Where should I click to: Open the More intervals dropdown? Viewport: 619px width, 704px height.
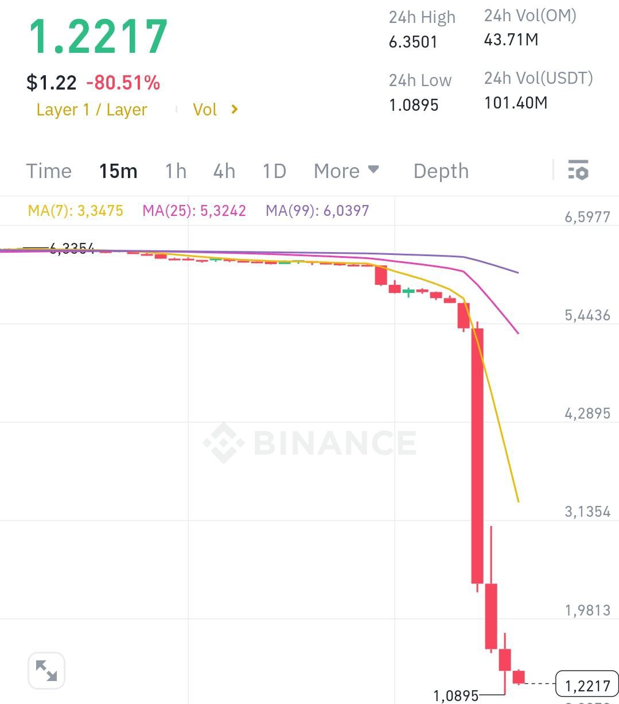coord(346,171)
